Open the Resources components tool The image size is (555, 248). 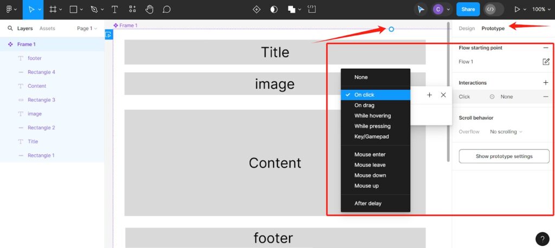132,10
